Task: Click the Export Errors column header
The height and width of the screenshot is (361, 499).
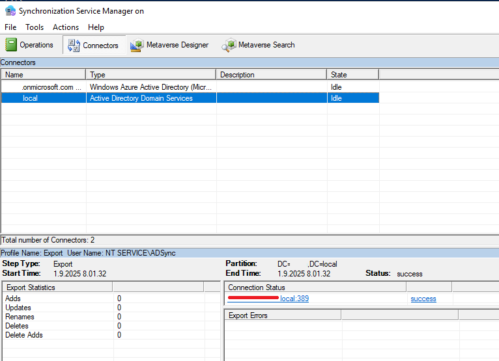Action: [x=283, y=315]
